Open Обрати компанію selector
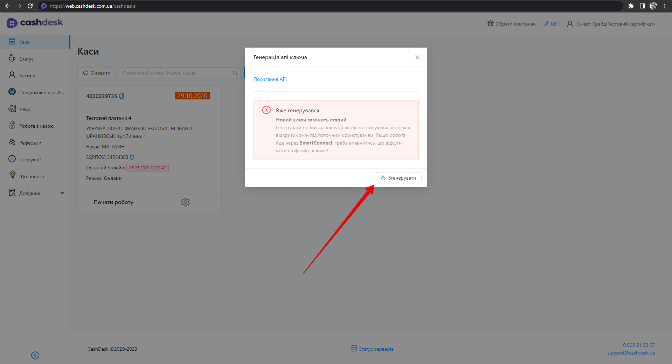The width and height of the screenshot is (672, 364). pyautogui.click(x=511, y=24)
